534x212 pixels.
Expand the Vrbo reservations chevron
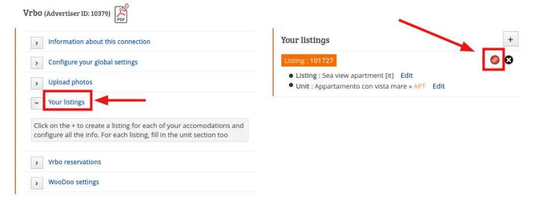pyautogui.click(x=37, y=163)
